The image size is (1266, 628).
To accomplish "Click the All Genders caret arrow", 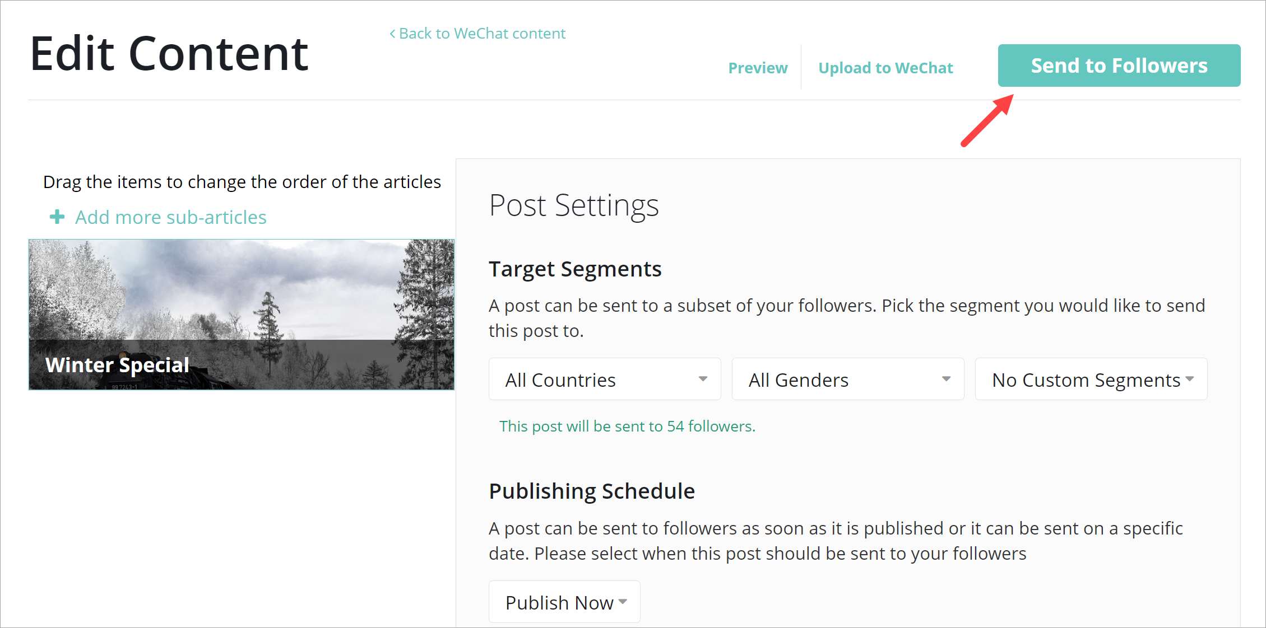I will click(x=946, y=379).
